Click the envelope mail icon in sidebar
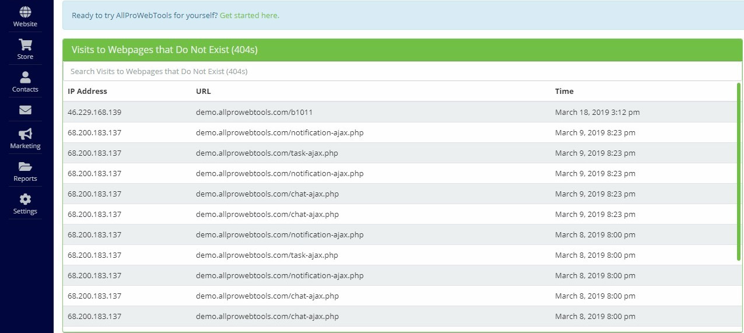744x333 pixels. (25, 110)
